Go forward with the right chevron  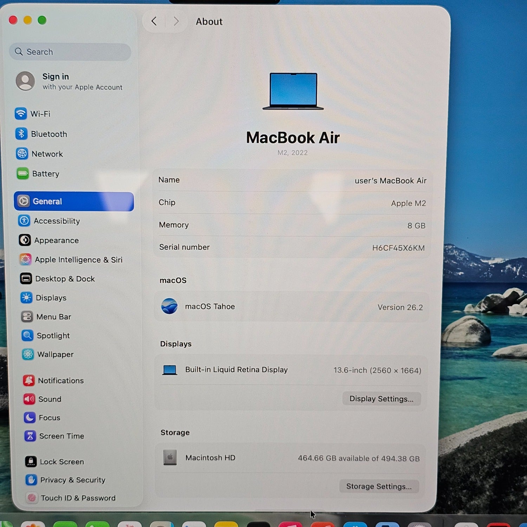click(x=176, y=21)
